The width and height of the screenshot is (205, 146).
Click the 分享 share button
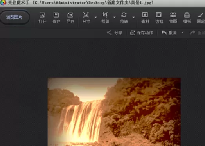115,33
